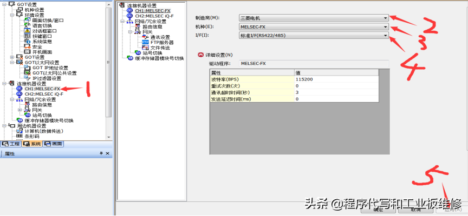Select CH2:MELSEC iQ-F icon in the system tree
This screenshot has height=216, width=468.
[x=19, y=94]
